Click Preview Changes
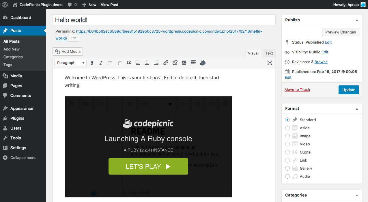Screen dimensions: 368x202 (x=341, y=32)
